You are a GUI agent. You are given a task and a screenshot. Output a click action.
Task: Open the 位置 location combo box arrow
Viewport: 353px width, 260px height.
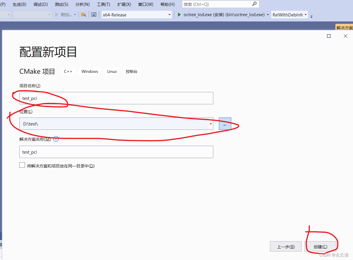click(211, 124)
